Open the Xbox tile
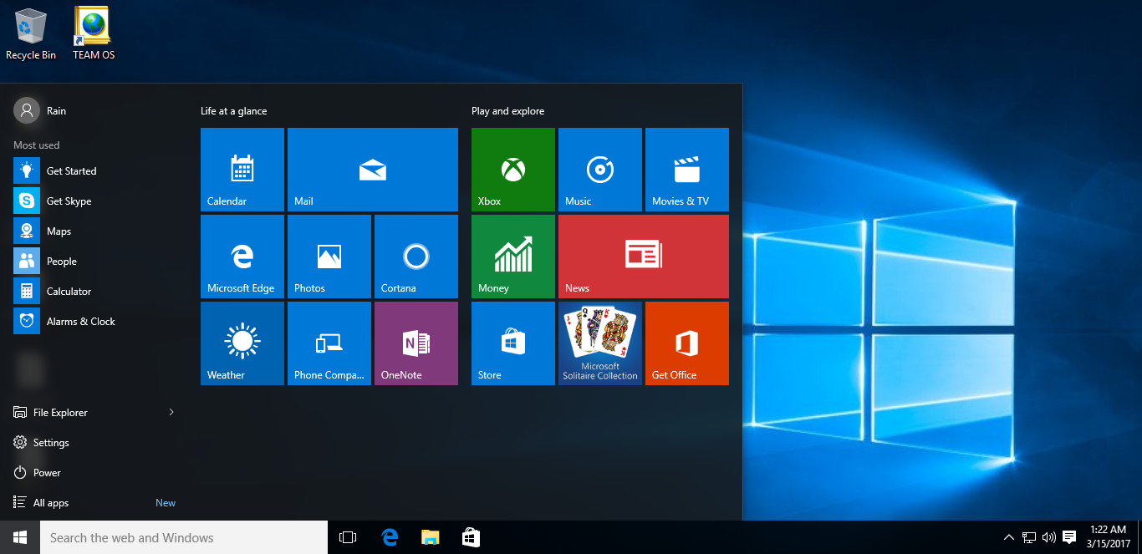Image resolution: width=1142 pixels, height=554 pixels. (x=513, y=170)
